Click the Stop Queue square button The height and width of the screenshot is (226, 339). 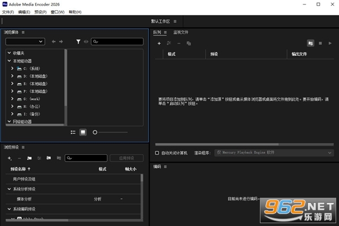pyautogui.click(x=320, y=44)
